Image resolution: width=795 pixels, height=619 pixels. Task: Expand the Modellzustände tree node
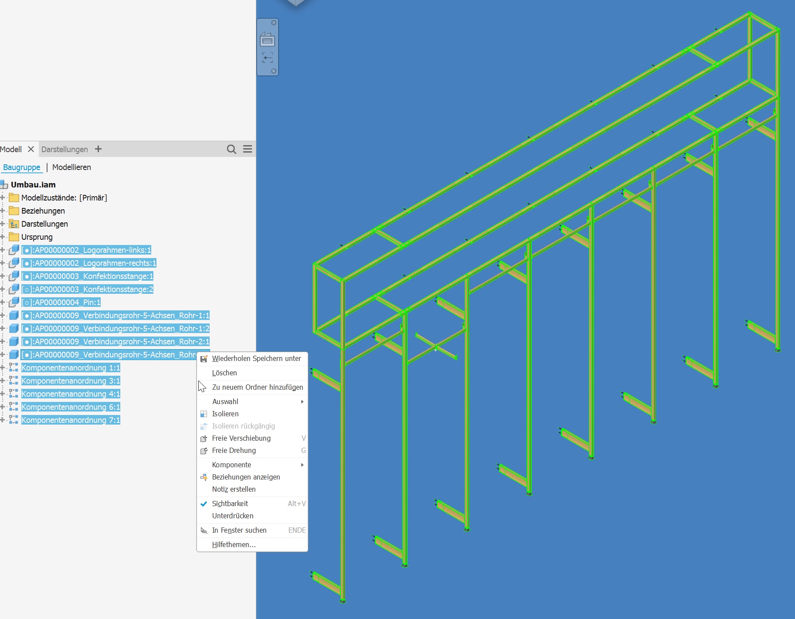(x=3, y=197)
